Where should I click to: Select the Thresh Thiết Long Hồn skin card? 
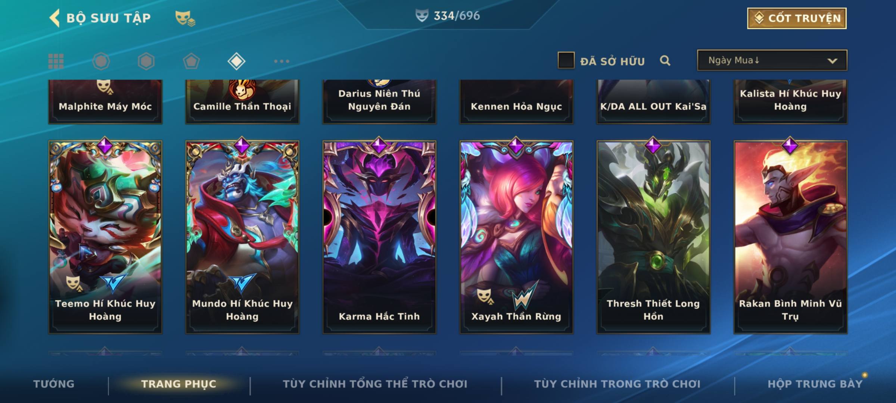click(x=653, y=237)
